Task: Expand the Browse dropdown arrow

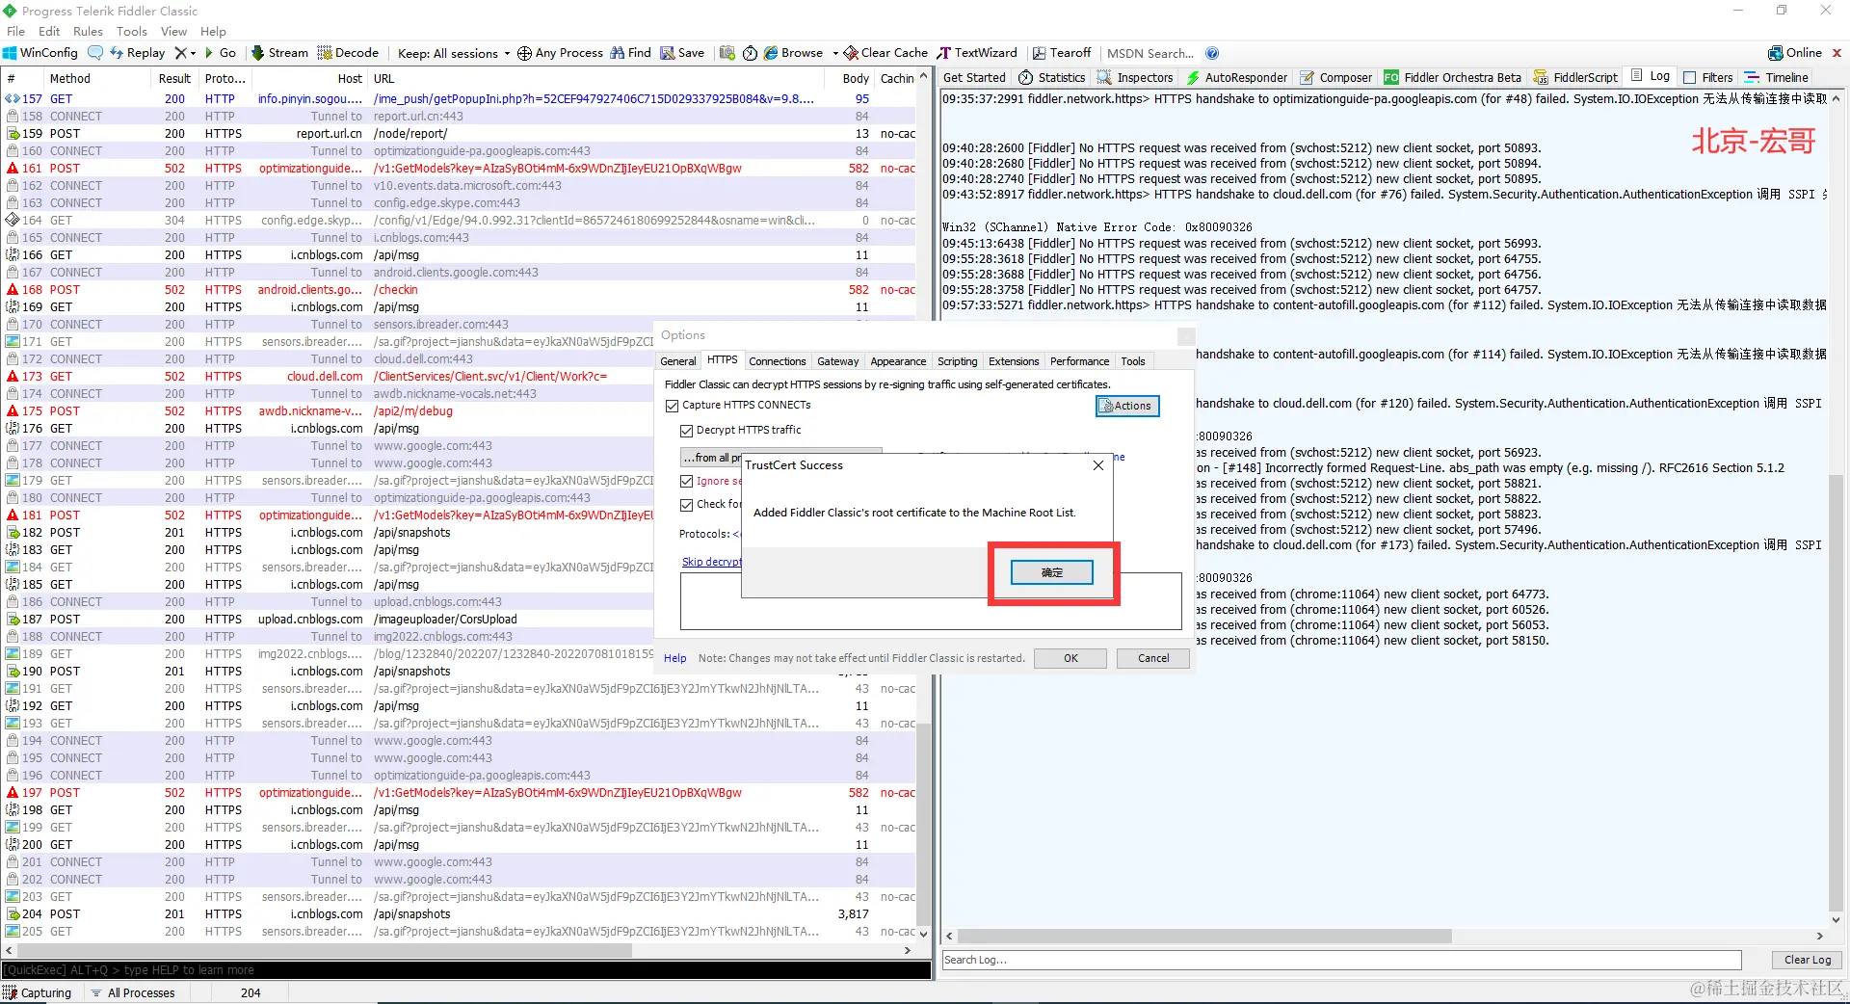Action: tap(835, 53)
